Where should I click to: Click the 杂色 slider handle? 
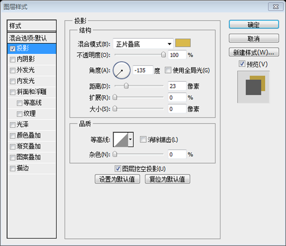(115, 154)
